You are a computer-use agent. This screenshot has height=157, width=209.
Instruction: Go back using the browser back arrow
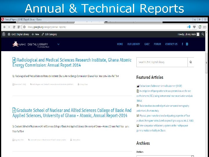tap(4, 27)
